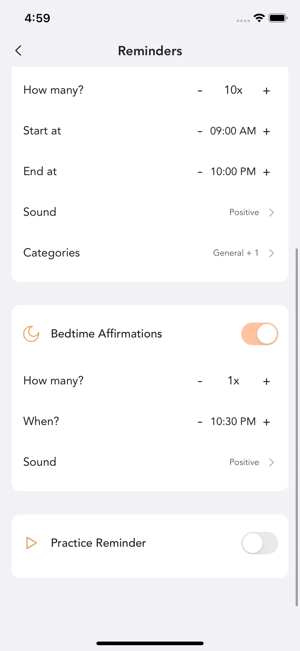The image size is (300, 651).
Task: Tap plus next to End at 10:00 PM
Action: (267, 172)
